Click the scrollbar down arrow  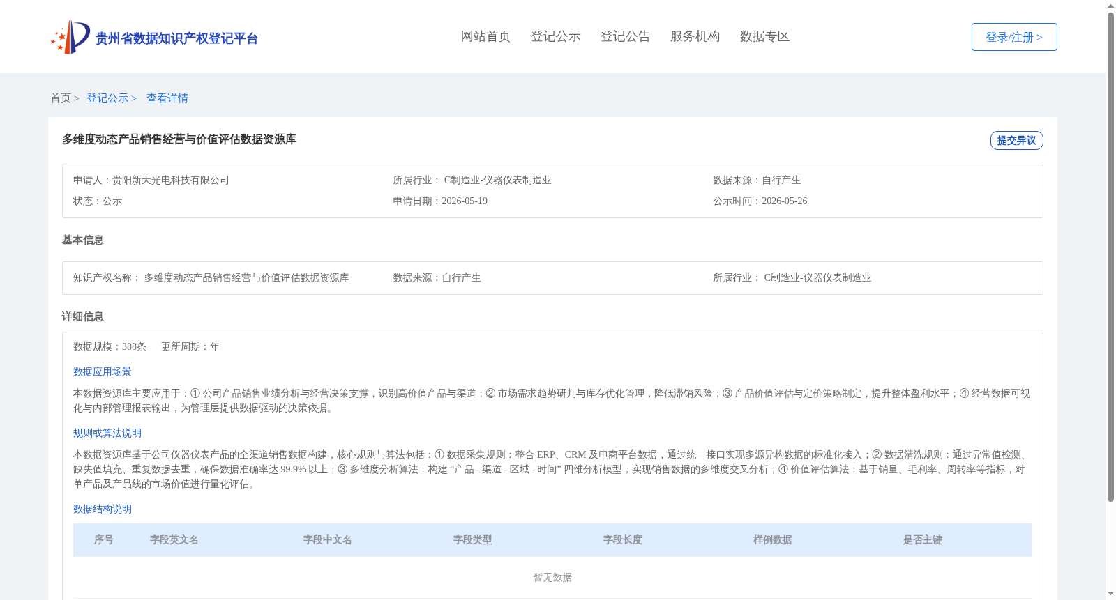point(1110,594)
